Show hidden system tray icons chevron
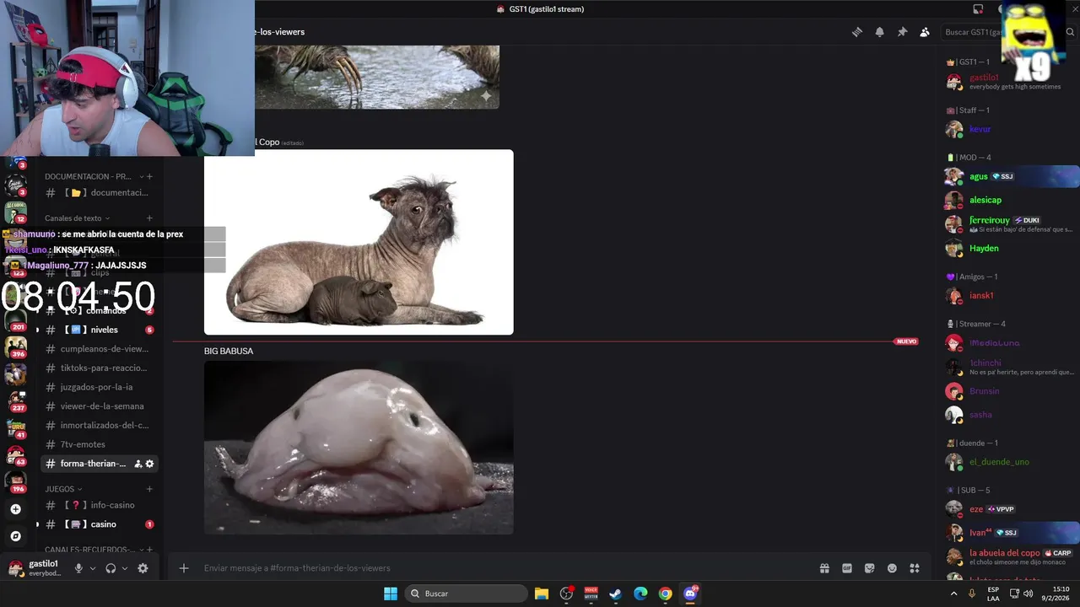 [954, 594]
